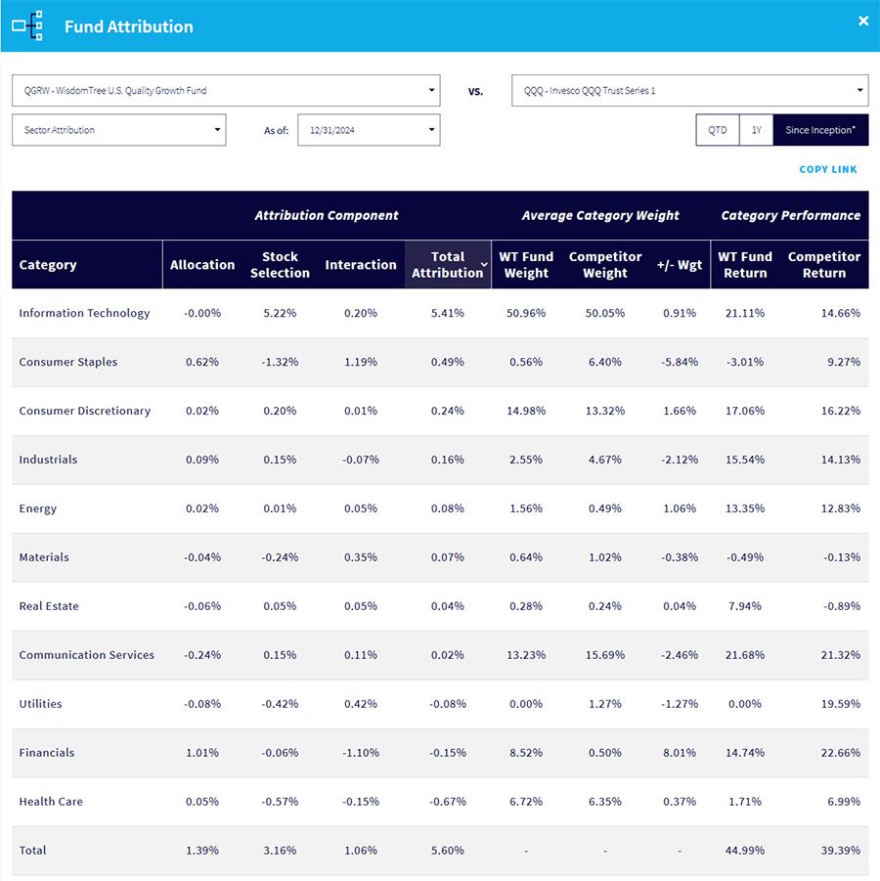
Task: Sort by the Interaction column header
Action: tap(361, 265)
